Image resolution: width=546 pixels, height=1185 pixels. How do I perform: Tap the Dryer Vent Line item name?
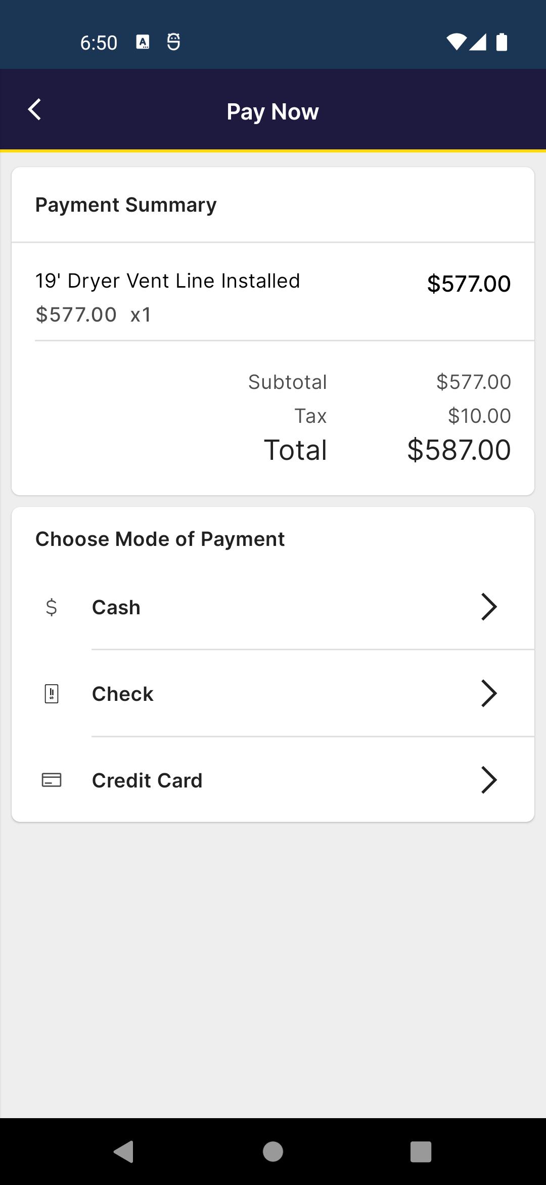[167, 281]
